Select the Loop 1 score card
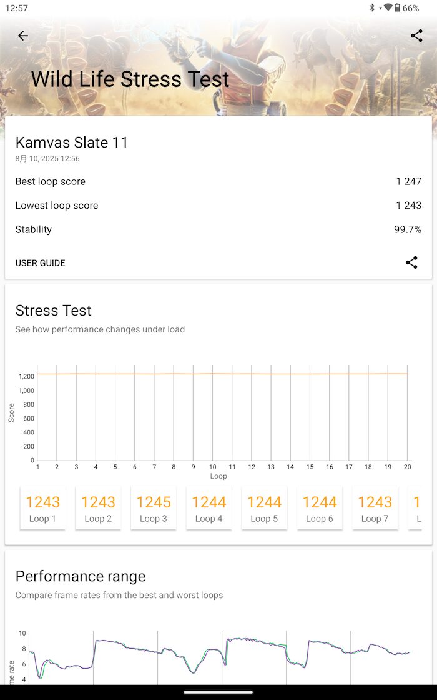 [43, 508]
